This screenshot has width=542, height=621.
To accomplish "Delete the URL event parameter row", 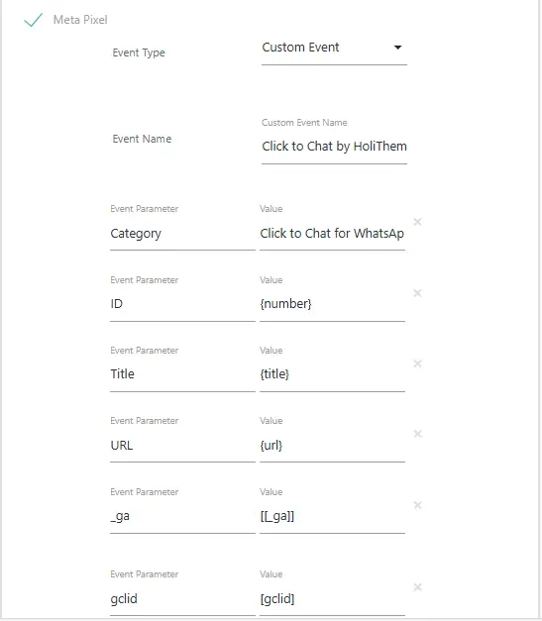I will point(417,434).
